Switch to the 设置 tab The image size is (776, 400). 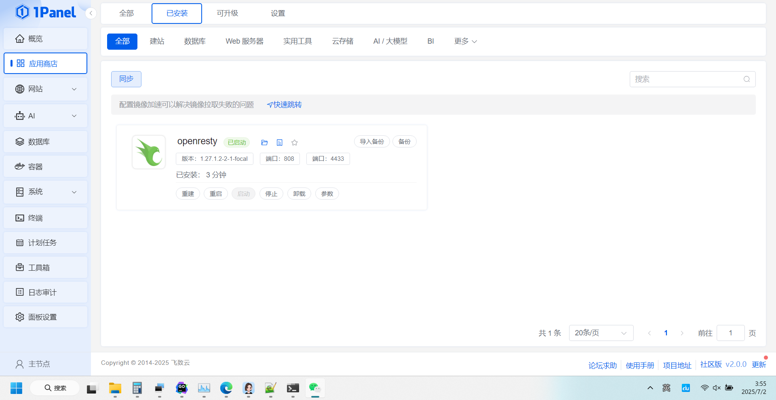[x=278, y=13]
